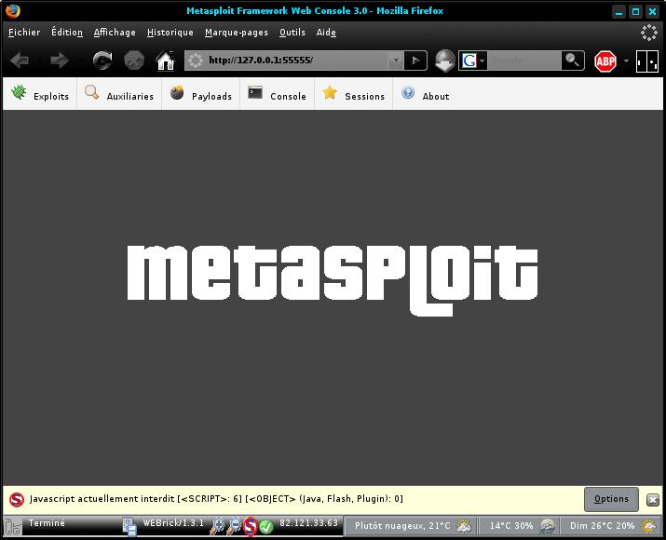Click the Adblock Plus ABP icon
Image resolution: width=666 pixels, height=540 pixels.
point(605,61)
